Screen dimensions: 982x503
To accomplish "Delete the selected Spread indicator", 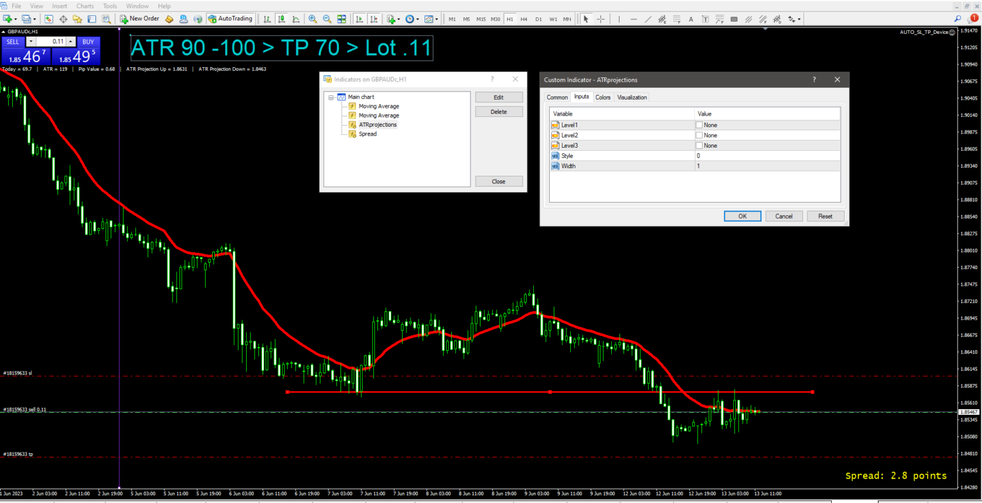I will point(499,111).
